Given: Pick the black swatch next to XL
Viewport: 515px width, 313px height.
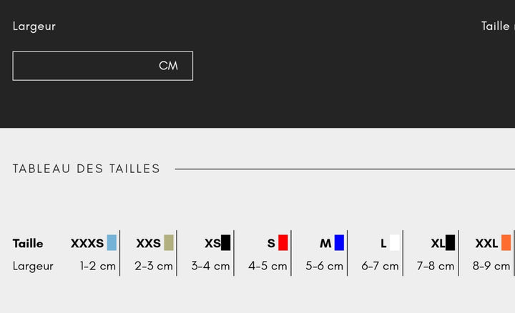Looking at the screenshot, I should point(450,242).
